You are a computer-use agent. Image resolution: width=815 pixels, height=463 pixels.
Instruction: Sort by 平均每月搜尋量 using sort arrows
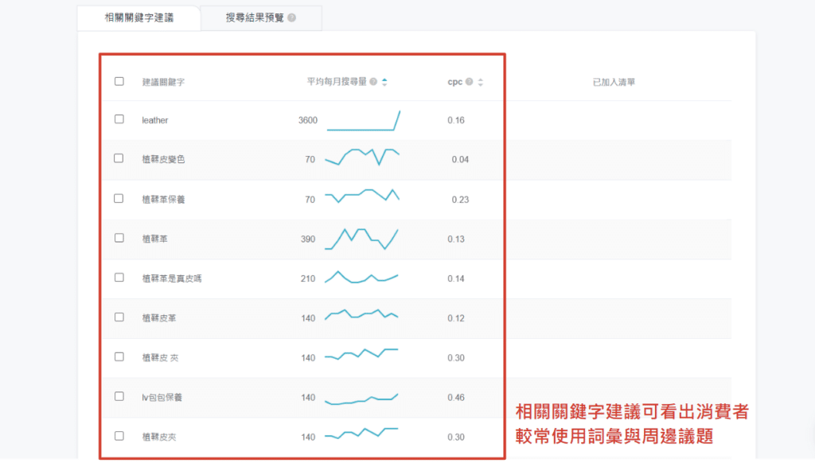coord(385,82)
